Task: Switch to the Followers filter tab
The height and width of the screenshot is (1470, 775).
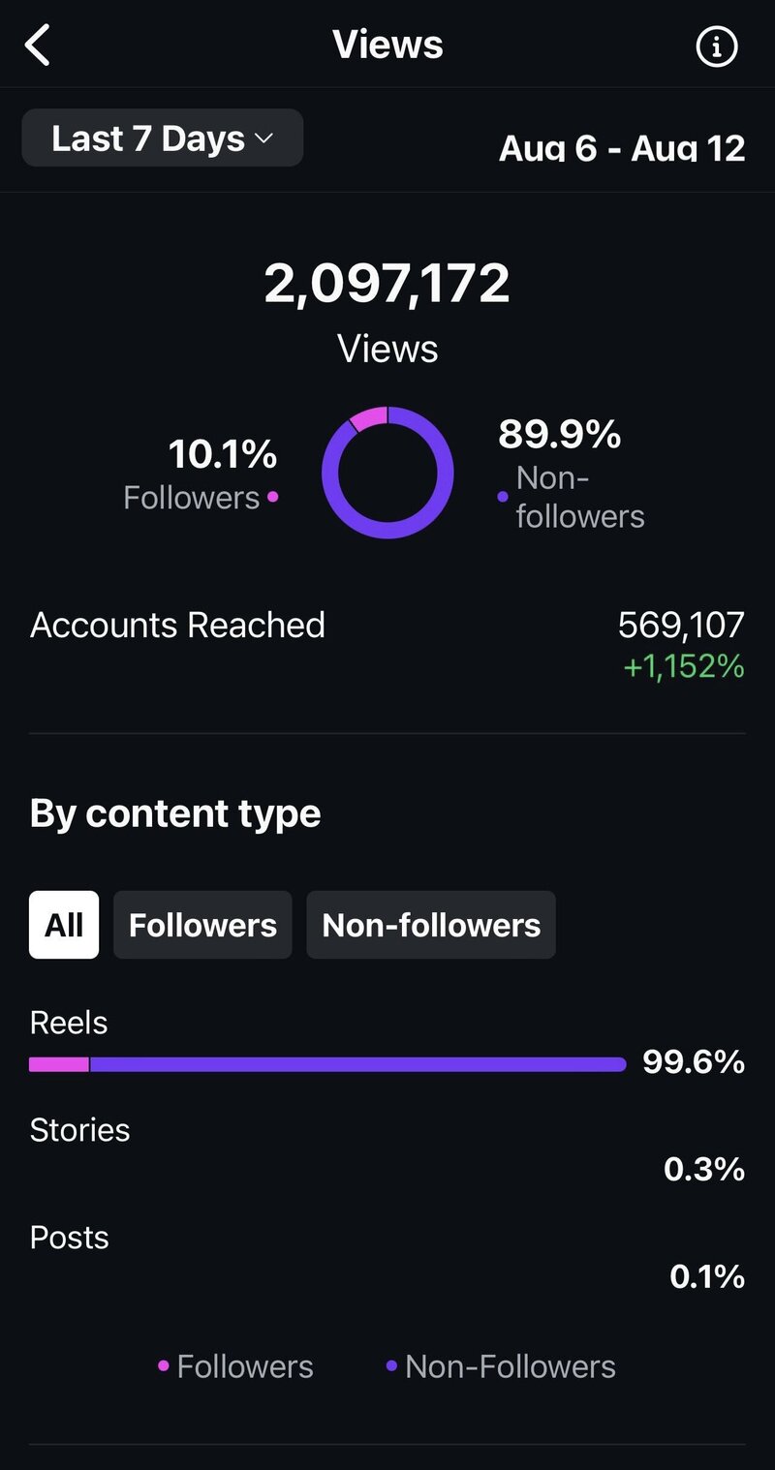Action: [x=202, y=925]
